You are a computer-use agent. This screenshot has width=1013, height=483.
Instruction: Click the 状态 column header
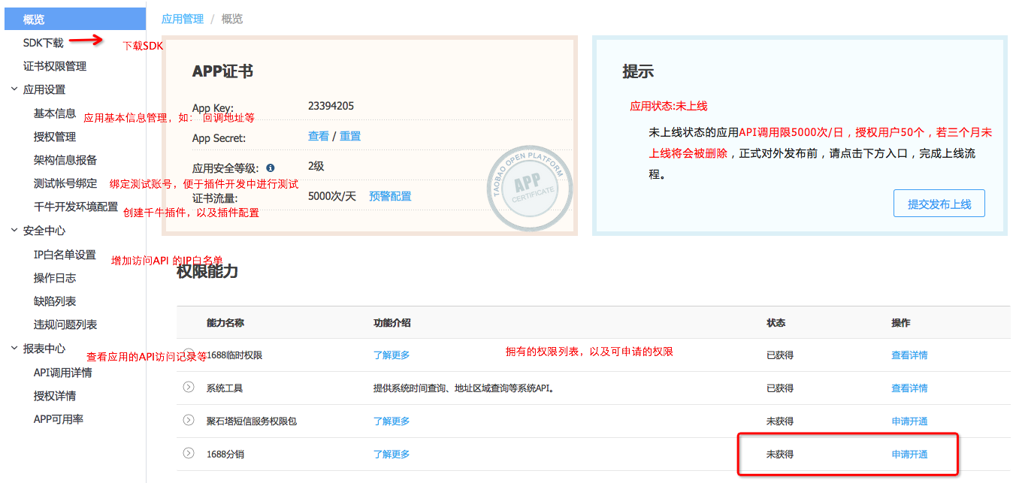pos(776,323)
